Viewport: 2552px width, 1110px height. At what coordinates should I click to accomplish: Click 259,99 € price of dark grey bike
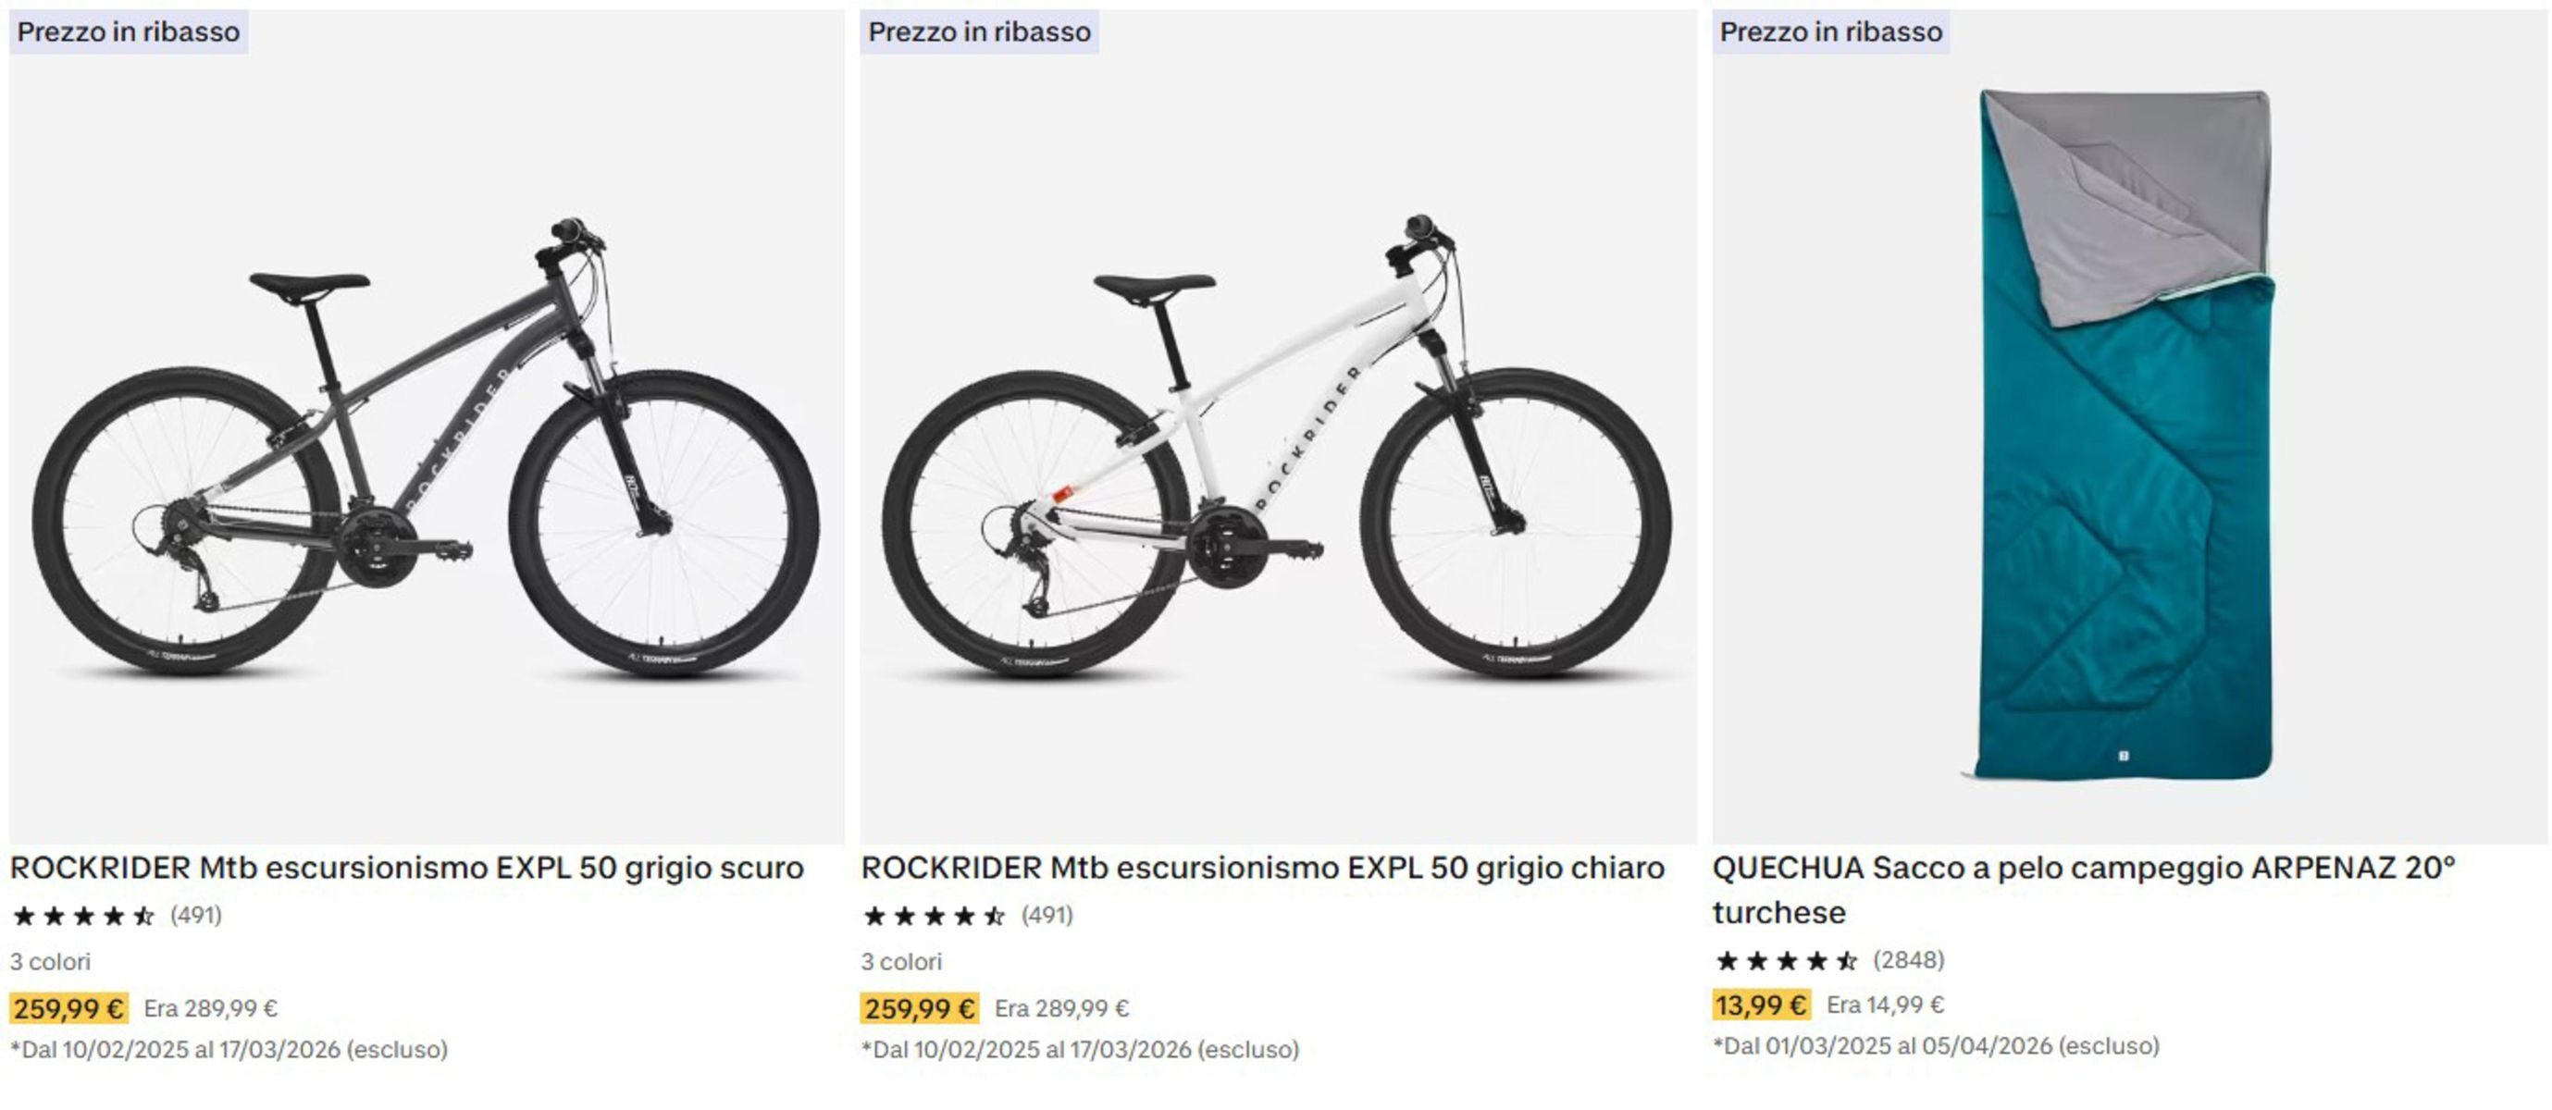[68, 1009]
